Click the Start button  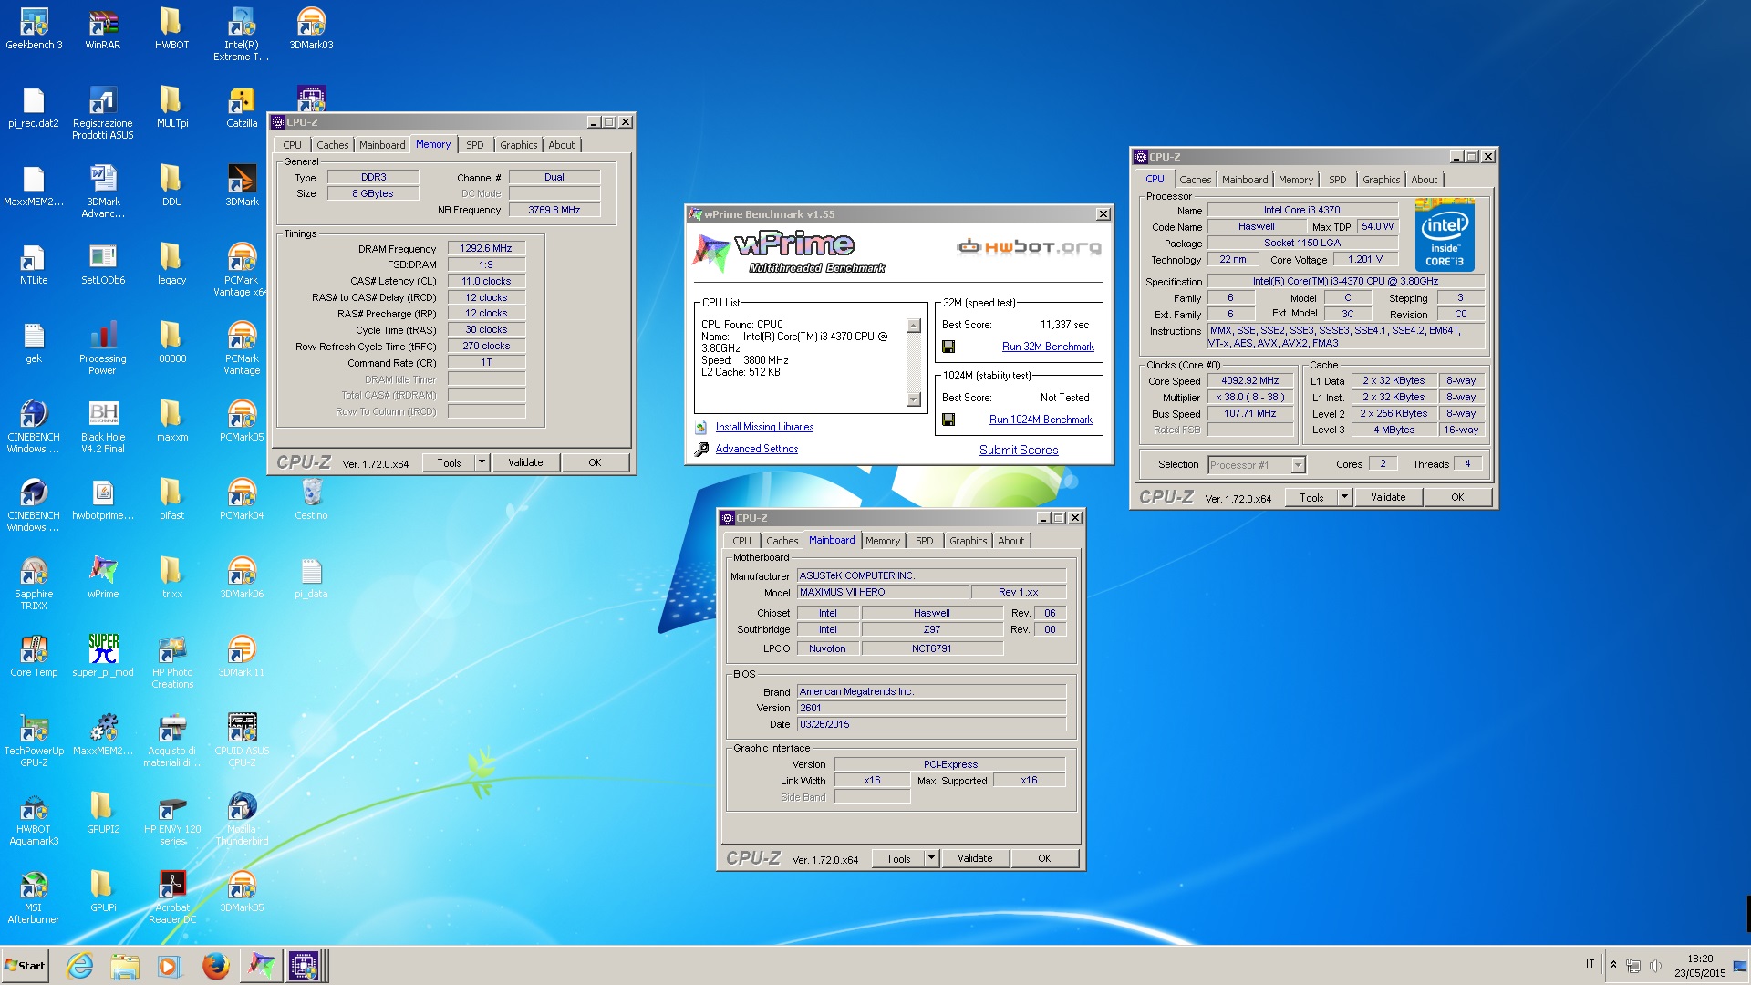pyautogui.click(x=25, y=966)
